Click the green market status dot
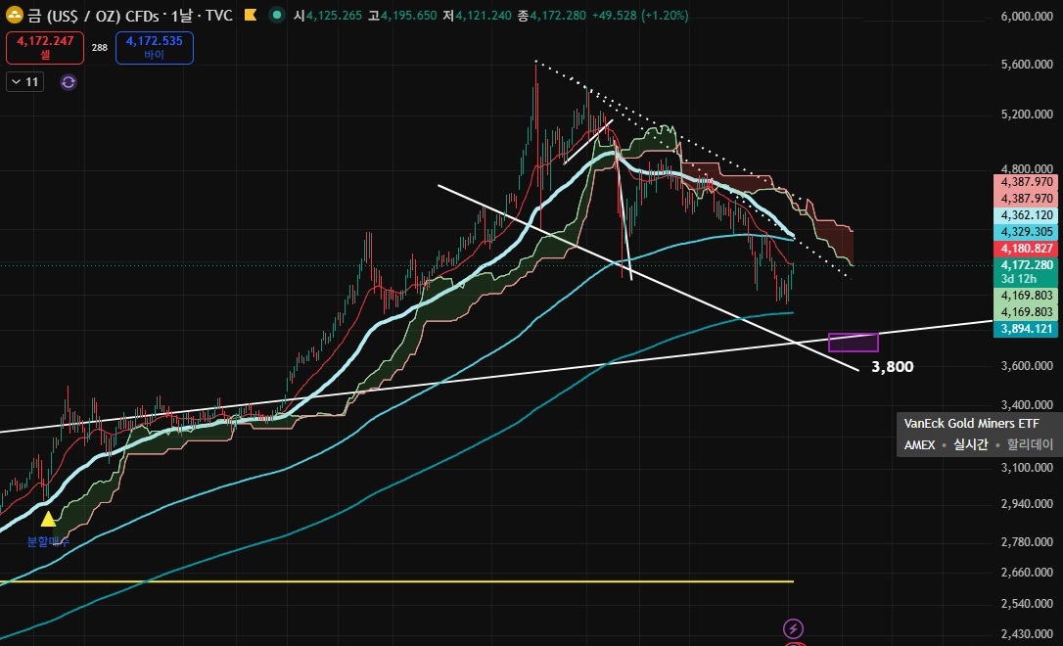The width and height of the screenshot is (1063, 646). pos(277,15)
